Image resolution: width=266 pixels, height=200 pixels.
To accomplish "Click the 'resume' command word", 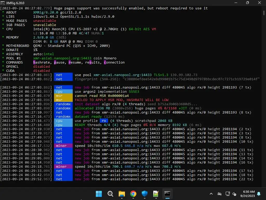I will (x=75, y=63).
